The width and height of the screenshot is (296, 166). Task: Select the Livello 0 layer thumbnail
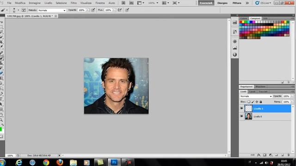coord(248,116)
